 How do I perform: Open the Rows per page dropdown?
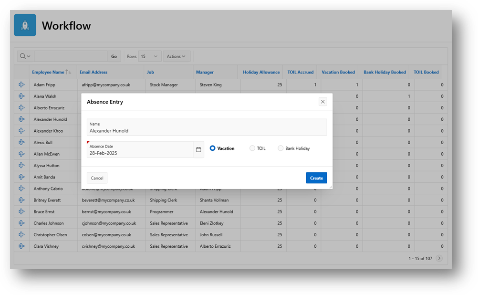point(149,56)
